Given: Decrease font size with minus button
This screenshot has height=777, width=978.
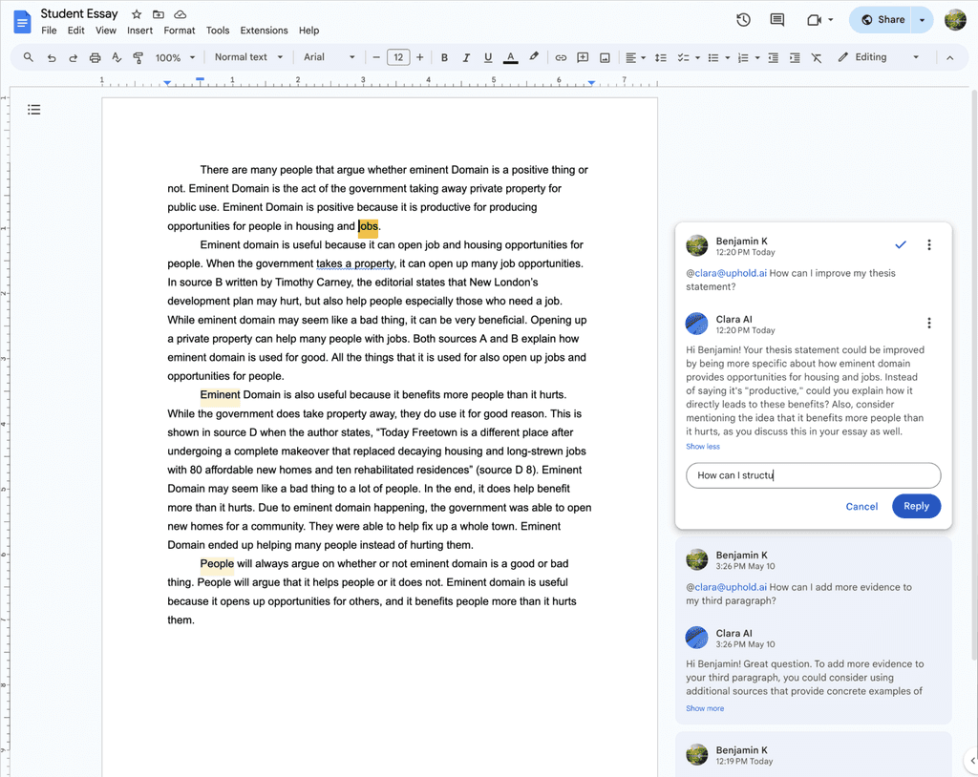Looking at the screenshot, I should pyautogui.click(x=376, y=57).
